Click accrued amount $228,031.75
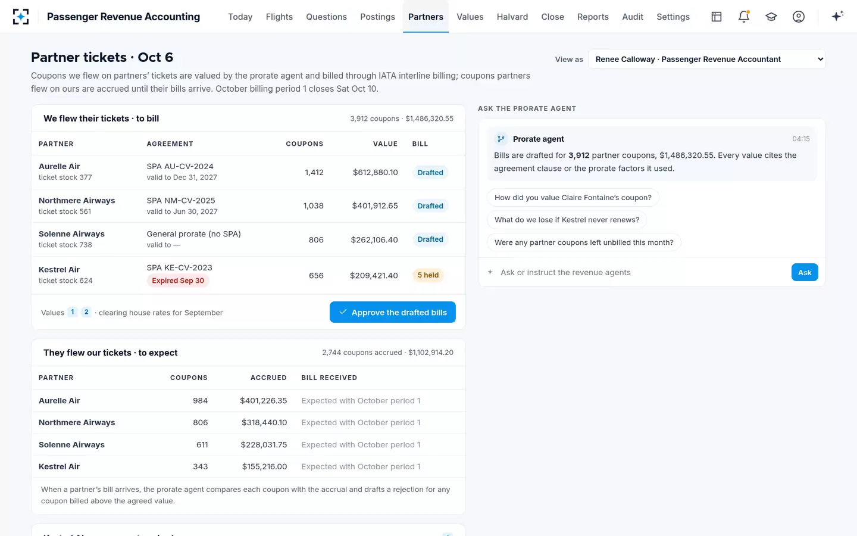The image size is (857, 536). [x=264, y=445]
